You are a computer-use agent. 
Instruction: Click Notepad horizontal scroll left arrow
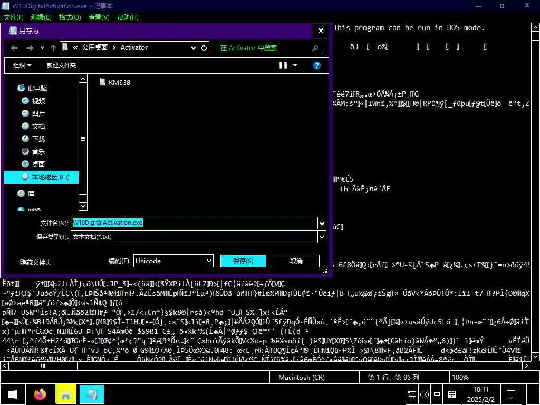[4, 366]
